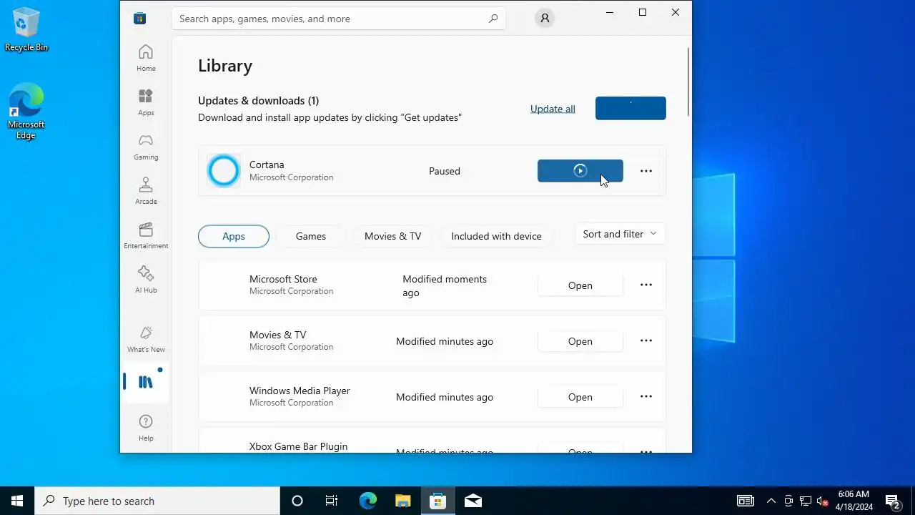Open File Explorer from the taskbar

(402, 501)
